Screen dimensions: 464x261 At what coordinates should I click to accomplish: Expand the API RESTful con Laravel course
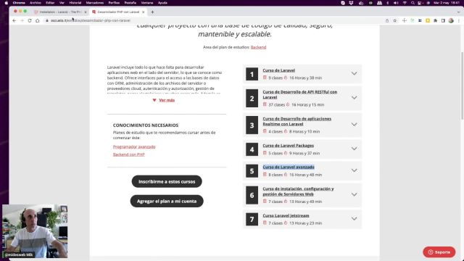click(x=354, y=98)
